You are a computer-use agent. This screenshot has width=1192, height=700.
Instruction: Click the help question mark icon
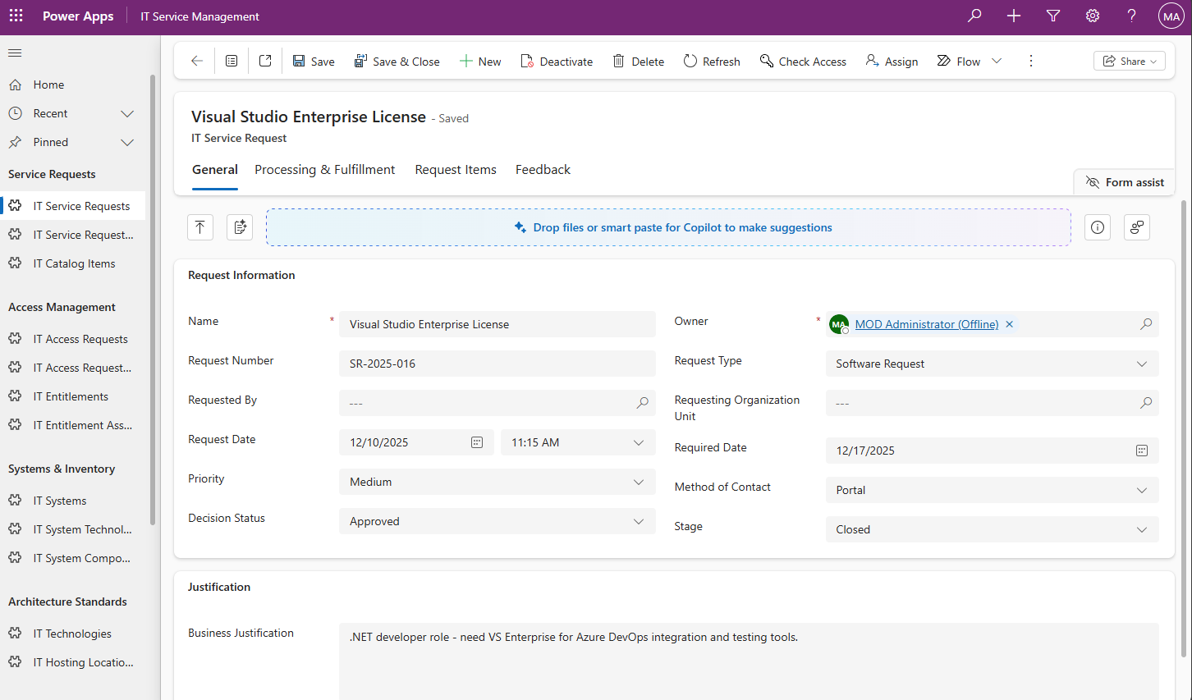1132,16
